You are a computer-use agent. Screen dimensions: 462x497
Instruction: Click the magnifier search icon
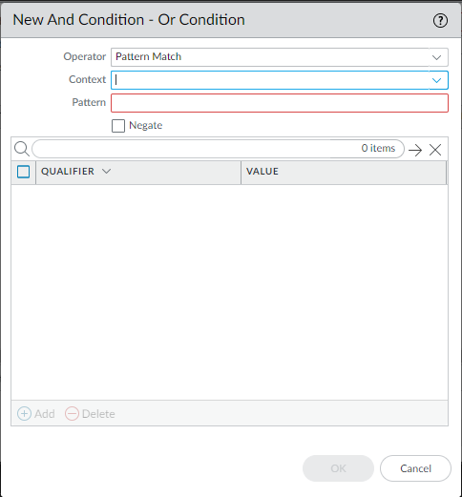[x=22, y=149]
